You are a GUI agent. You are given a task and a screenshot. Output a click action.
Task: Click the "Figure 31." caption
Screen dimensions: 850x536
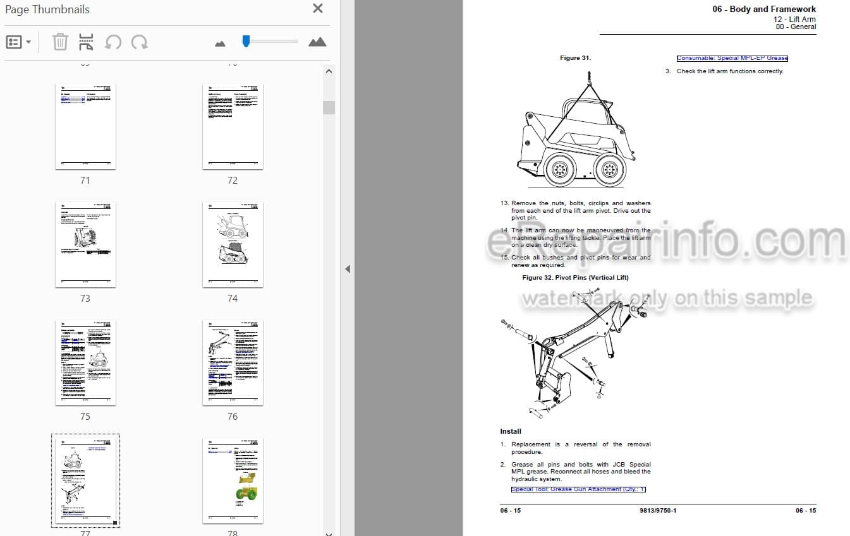[575, 58]
